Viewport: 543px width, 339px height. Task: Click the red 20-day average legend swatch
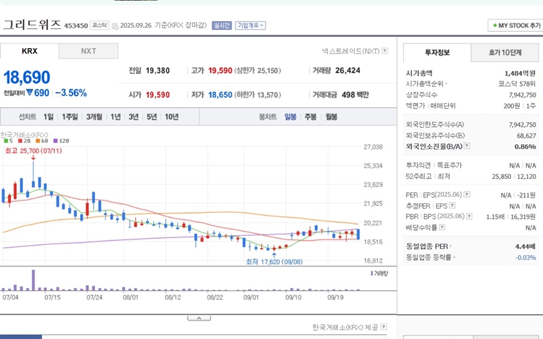pos(20,141)
